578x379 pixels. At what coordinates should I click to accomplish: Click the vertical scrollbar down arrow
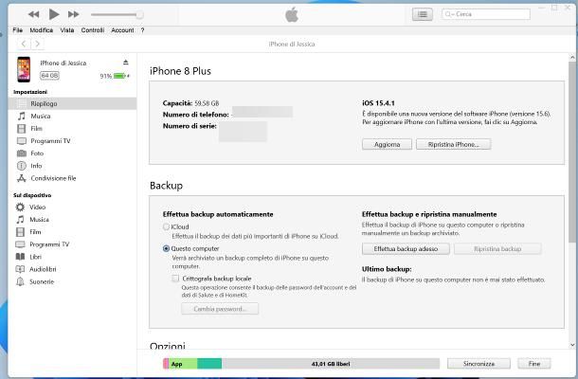[572, 345]
